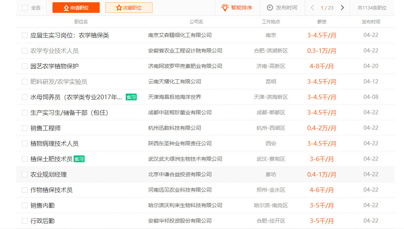Open job 农学专业技术人员
Screen dimensions: 404x229
tap(54, 51)
